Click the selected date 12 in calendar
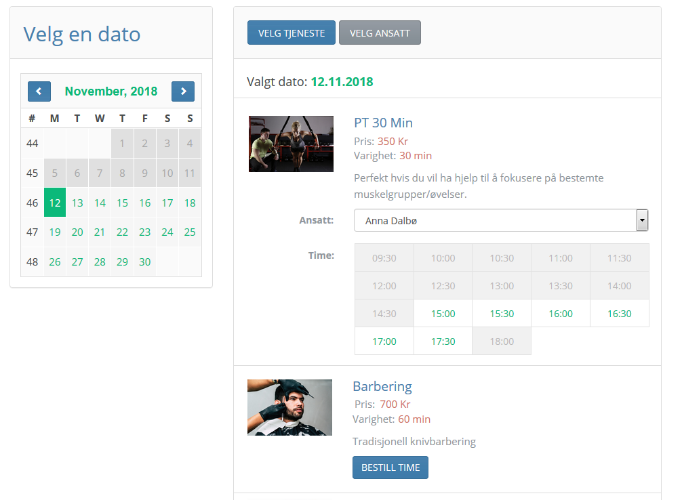682x500 pixels. (x=55, y=203)
